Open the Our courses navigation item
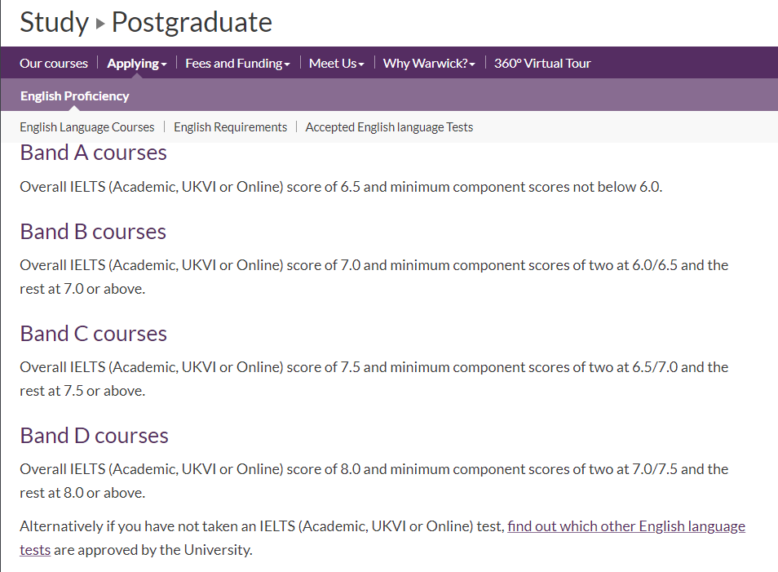Viewport: 778px width, 572px height. pos(54,64)
